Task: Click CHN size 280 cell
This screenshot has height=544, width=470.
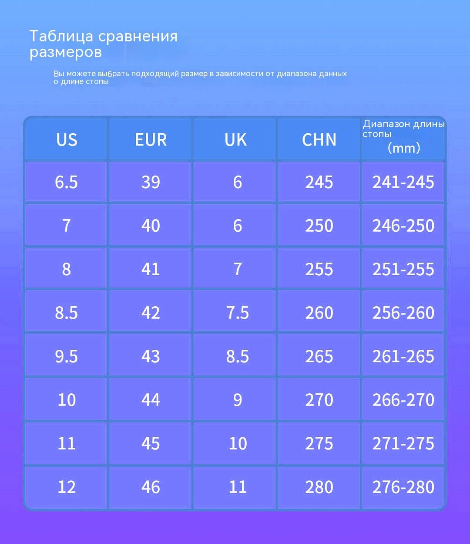Action: [319, 487]
